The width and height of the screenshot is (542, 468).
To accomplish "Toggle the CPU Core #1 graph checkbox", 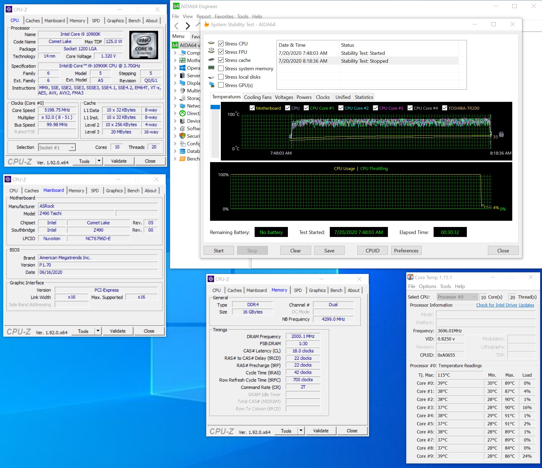I will click(x=306, y=108).
